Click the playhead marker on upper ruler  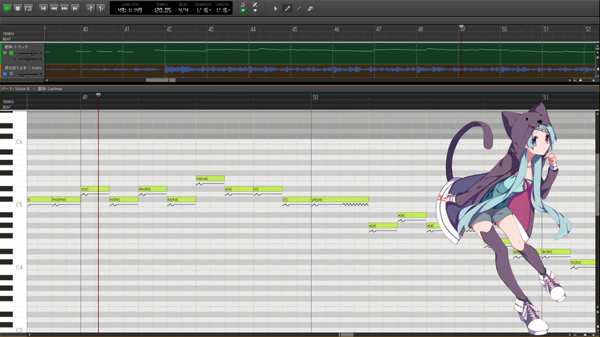point(461,27)
